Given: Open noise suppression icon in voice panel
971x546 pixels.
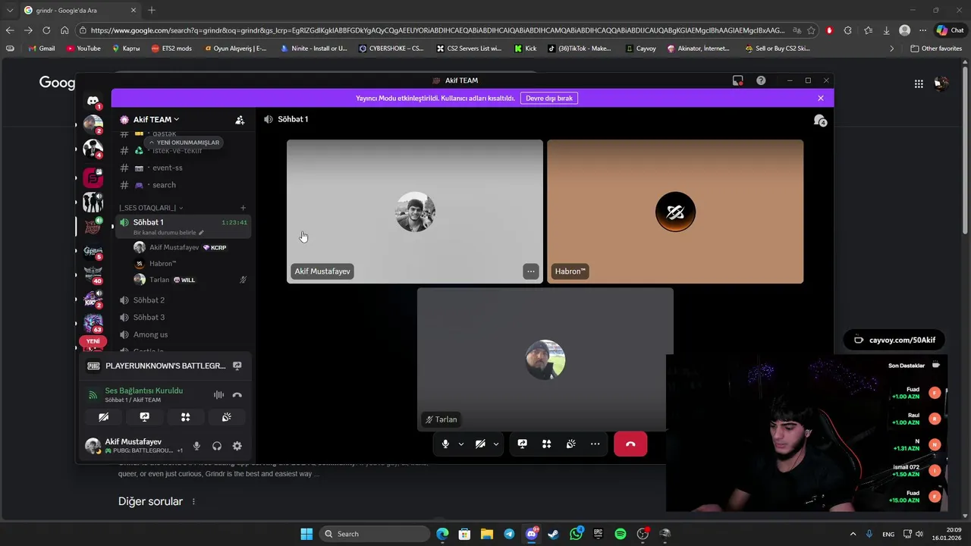Looking at the screenshot, I should 218,394.
